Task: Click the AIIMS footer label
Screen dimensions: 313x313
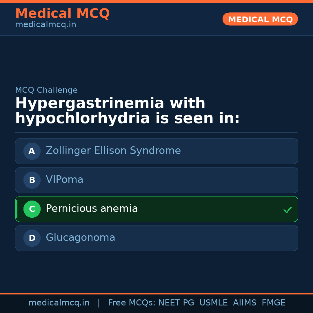Action: (x=245, y=303)
